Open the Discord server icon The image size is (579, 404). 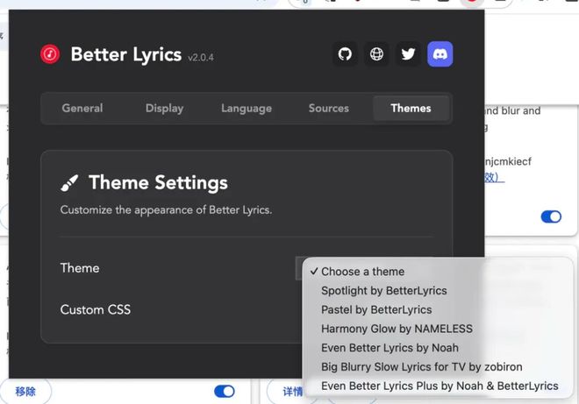coord(440,54)
